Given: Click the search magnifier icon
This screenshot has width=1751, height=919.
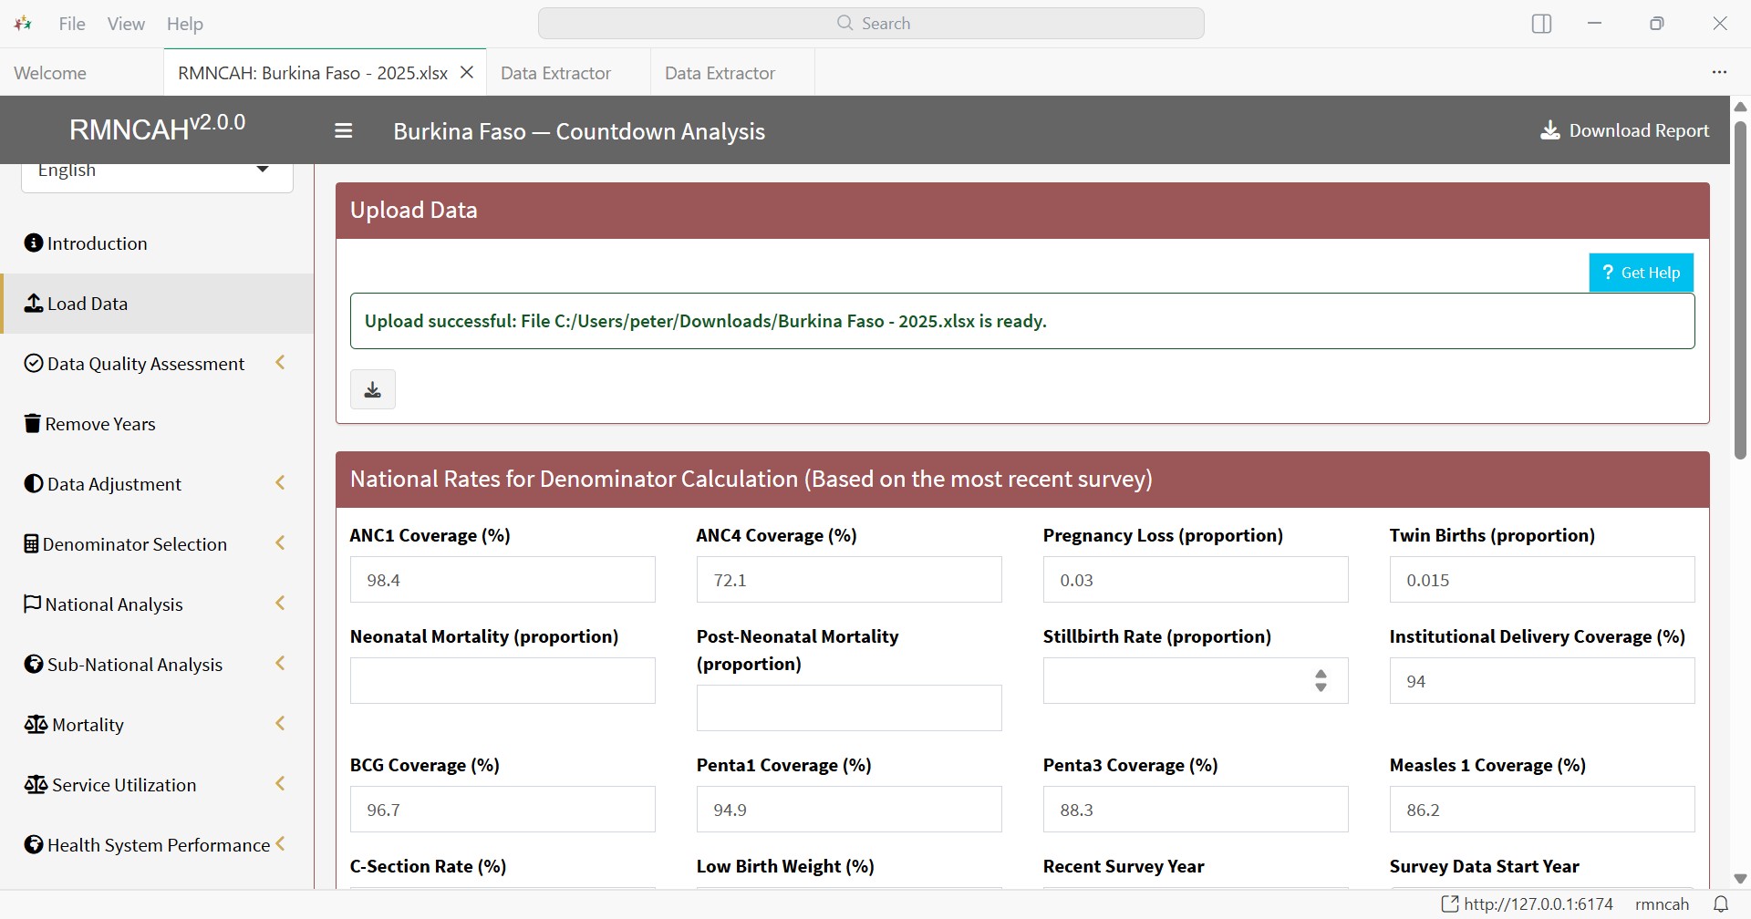Looking at the screenshot, I should tap(844, 23).
